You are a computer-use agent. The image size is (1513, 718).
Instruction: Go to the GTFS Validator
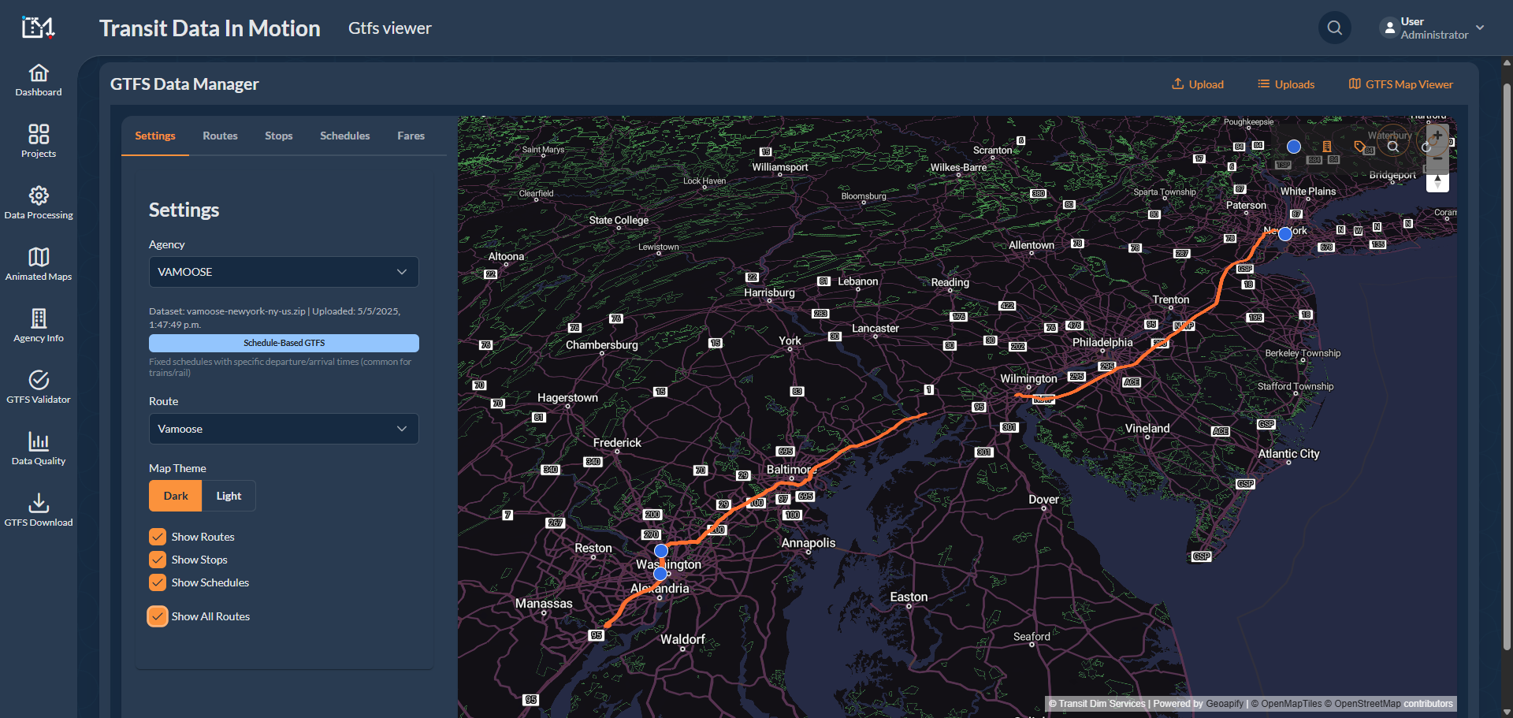click(x=39, y=387)
